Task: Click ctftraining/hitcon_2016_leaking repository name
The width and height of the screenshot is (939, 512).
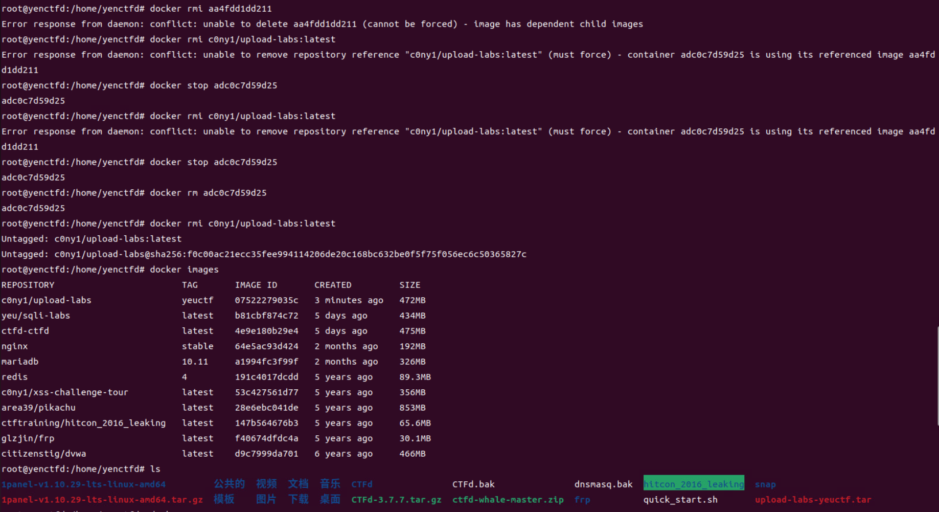Action: click(x=83, y=423)
